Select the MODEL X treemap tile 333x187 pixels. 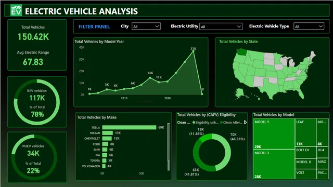(x=305, y=164)
